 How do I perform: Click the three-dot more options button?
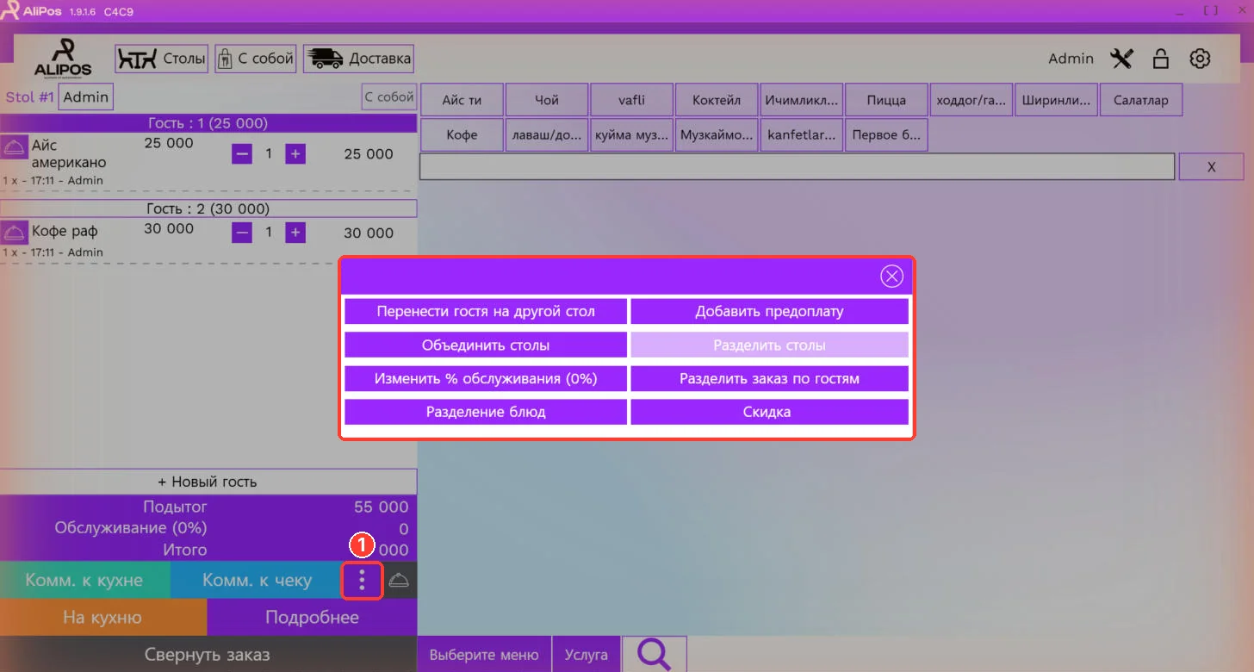(x=362, y=580)
